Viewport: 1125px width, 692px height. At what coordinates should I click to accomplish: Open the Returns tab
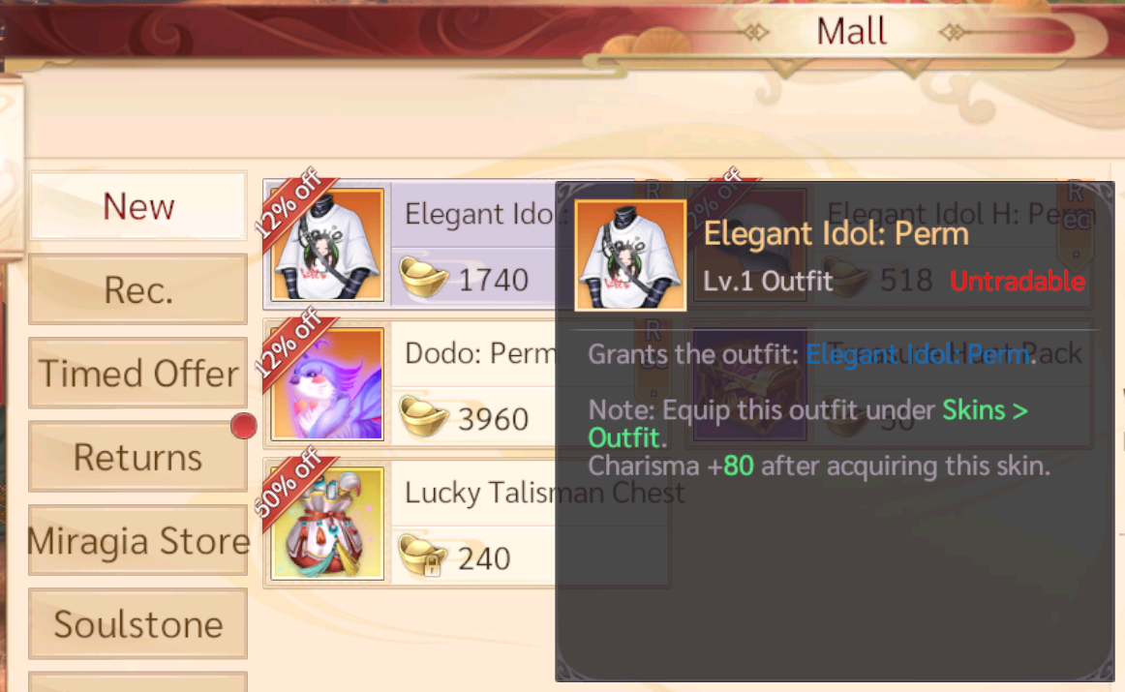coord(137,457)
